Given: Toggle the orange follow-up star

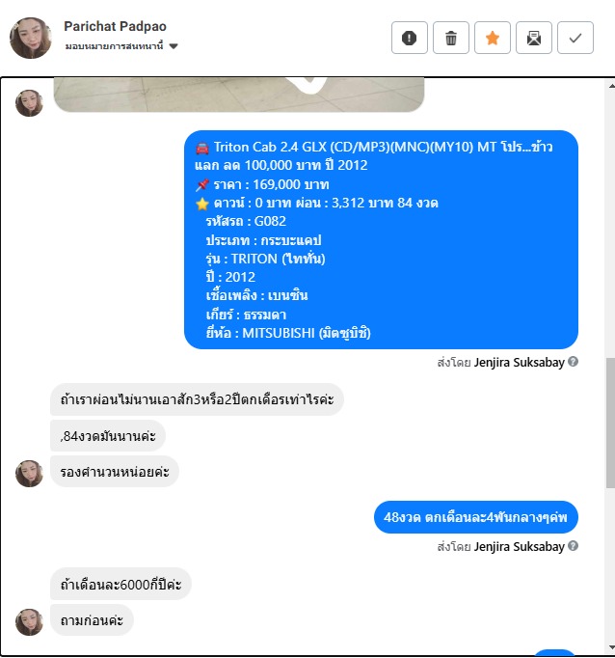Looking at the screenshot, I should click(x=493, y=38).
